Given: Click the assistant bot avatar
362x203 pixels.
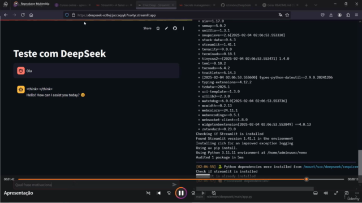Looking at the screenshot, I should tap(21, 89).
